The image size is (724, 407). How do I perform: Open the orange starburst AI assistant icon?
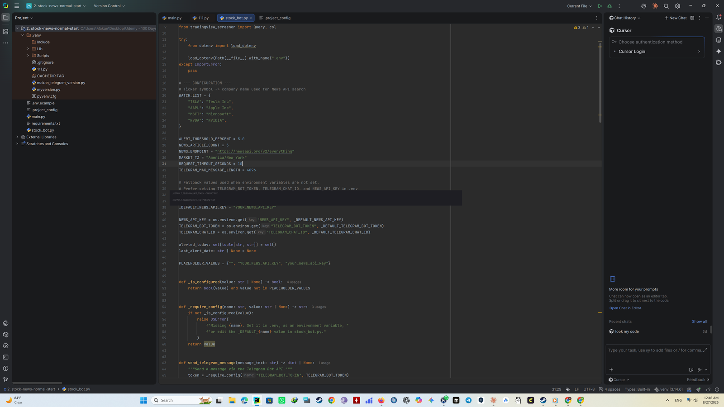(655, 6)
